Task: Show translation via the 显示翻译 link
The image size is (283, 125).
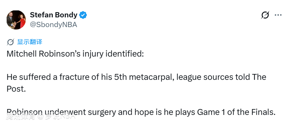Action: click(x=30, y=42)
